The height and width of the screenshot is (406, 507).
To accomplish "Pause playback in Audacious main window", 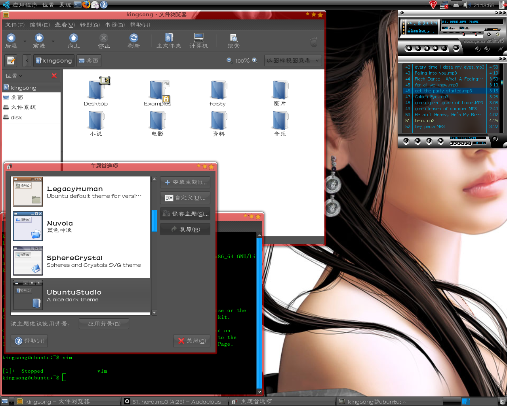I will coord(427,48).
